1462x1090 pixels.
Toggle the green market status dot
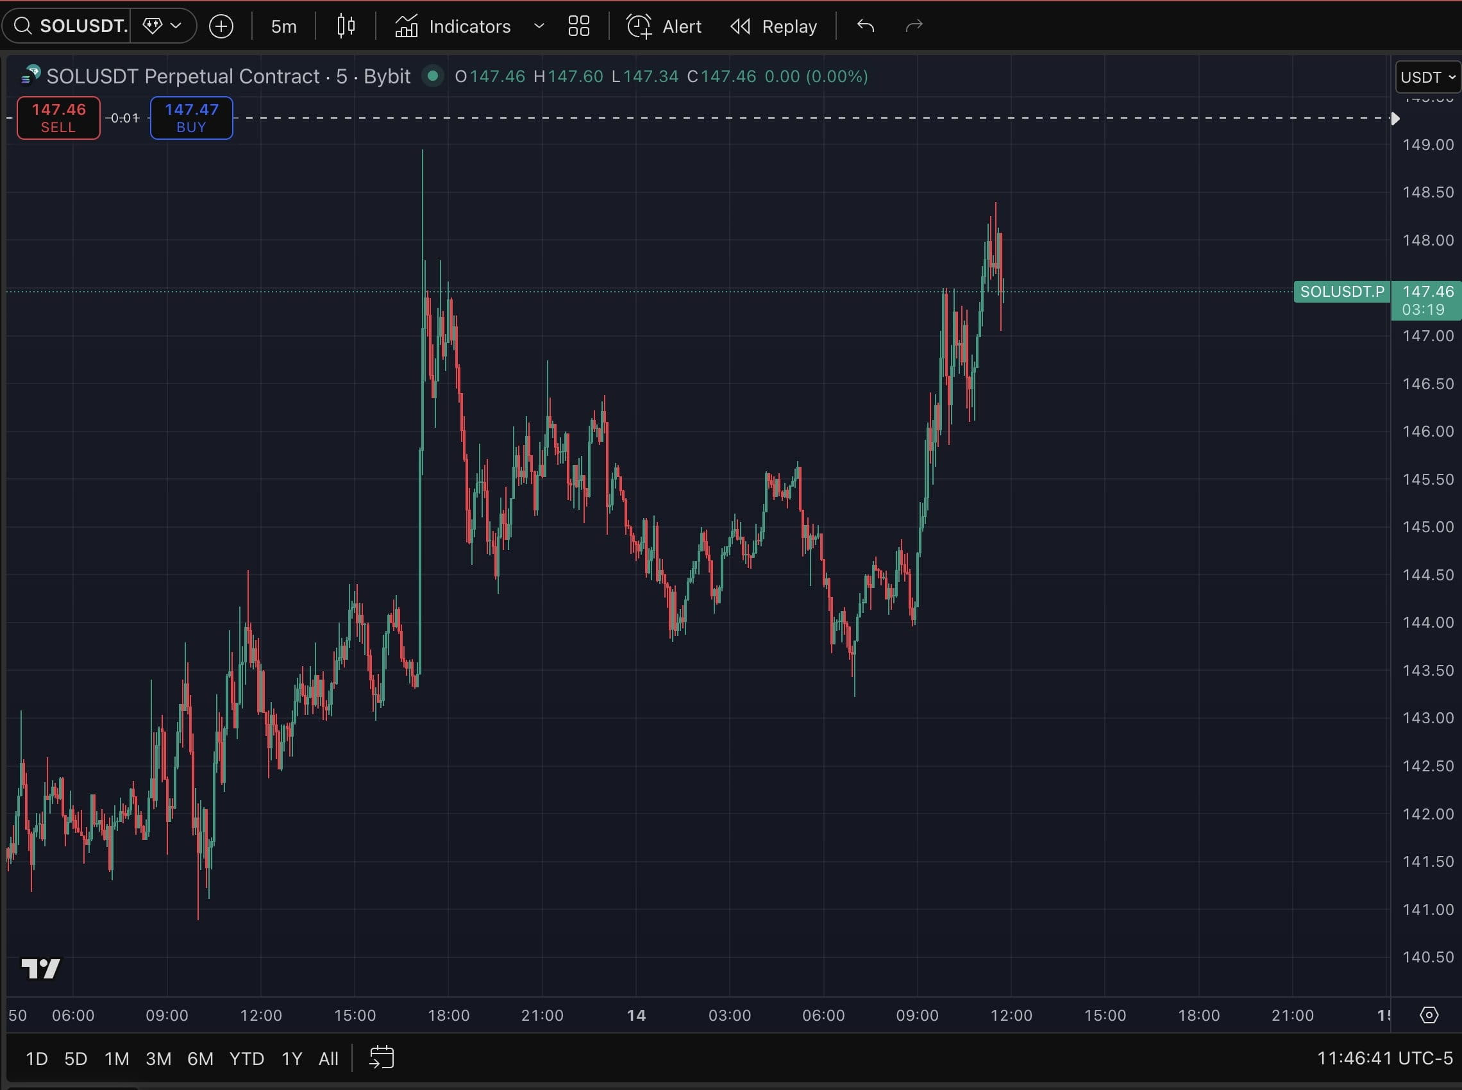(433, 76)
